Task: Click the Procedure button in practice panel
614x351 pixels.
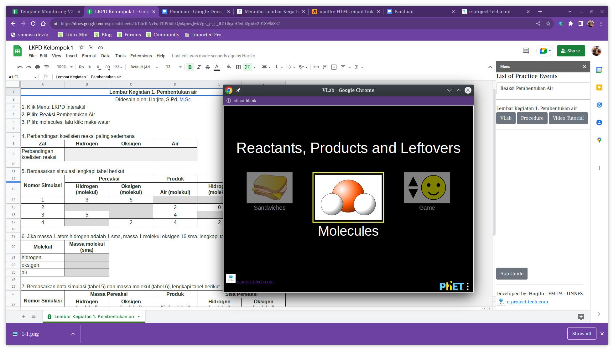Action: (x=532, y=118)
